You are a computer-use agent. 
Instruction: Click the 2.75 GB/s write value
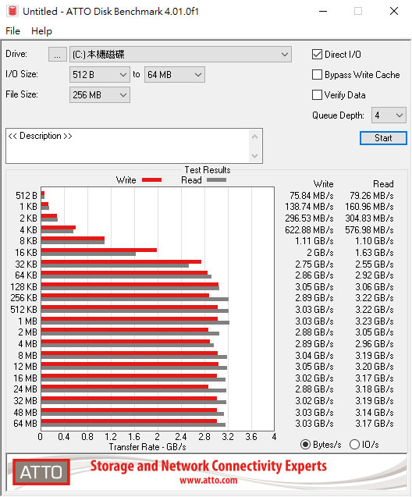tap(314, 264)
